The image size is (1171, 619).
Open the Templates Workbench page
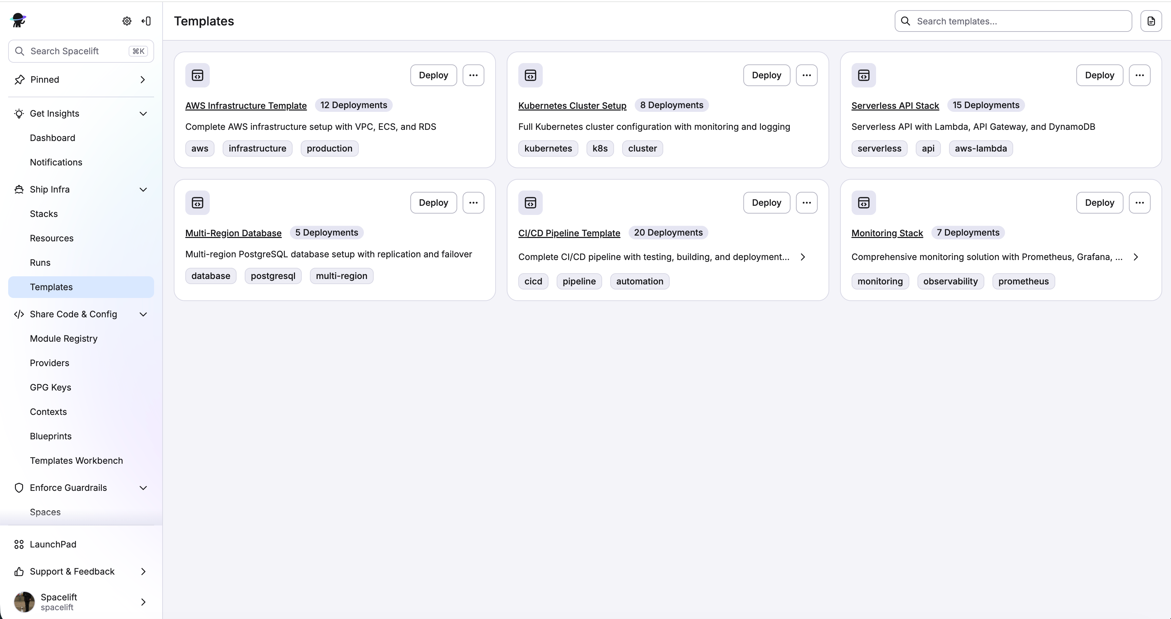[x=76, y=460]
